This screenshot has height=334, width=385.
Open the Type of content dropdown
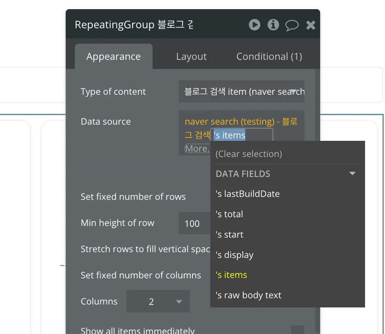tap(242, 91)
